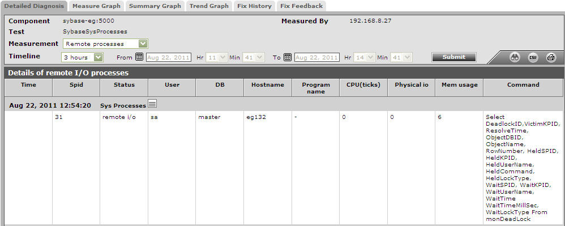
Task: Click the Program name column header
Action: [316, 88]
